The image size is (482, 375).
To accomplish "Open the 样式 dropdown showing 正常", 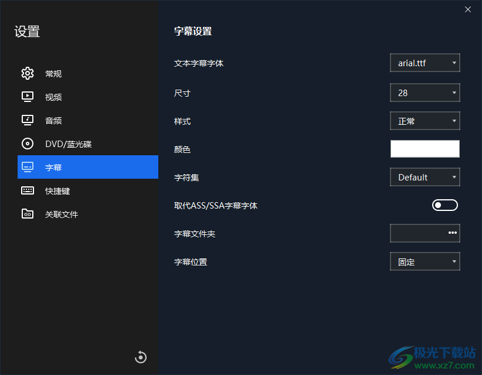I will [x=425, y=121].
